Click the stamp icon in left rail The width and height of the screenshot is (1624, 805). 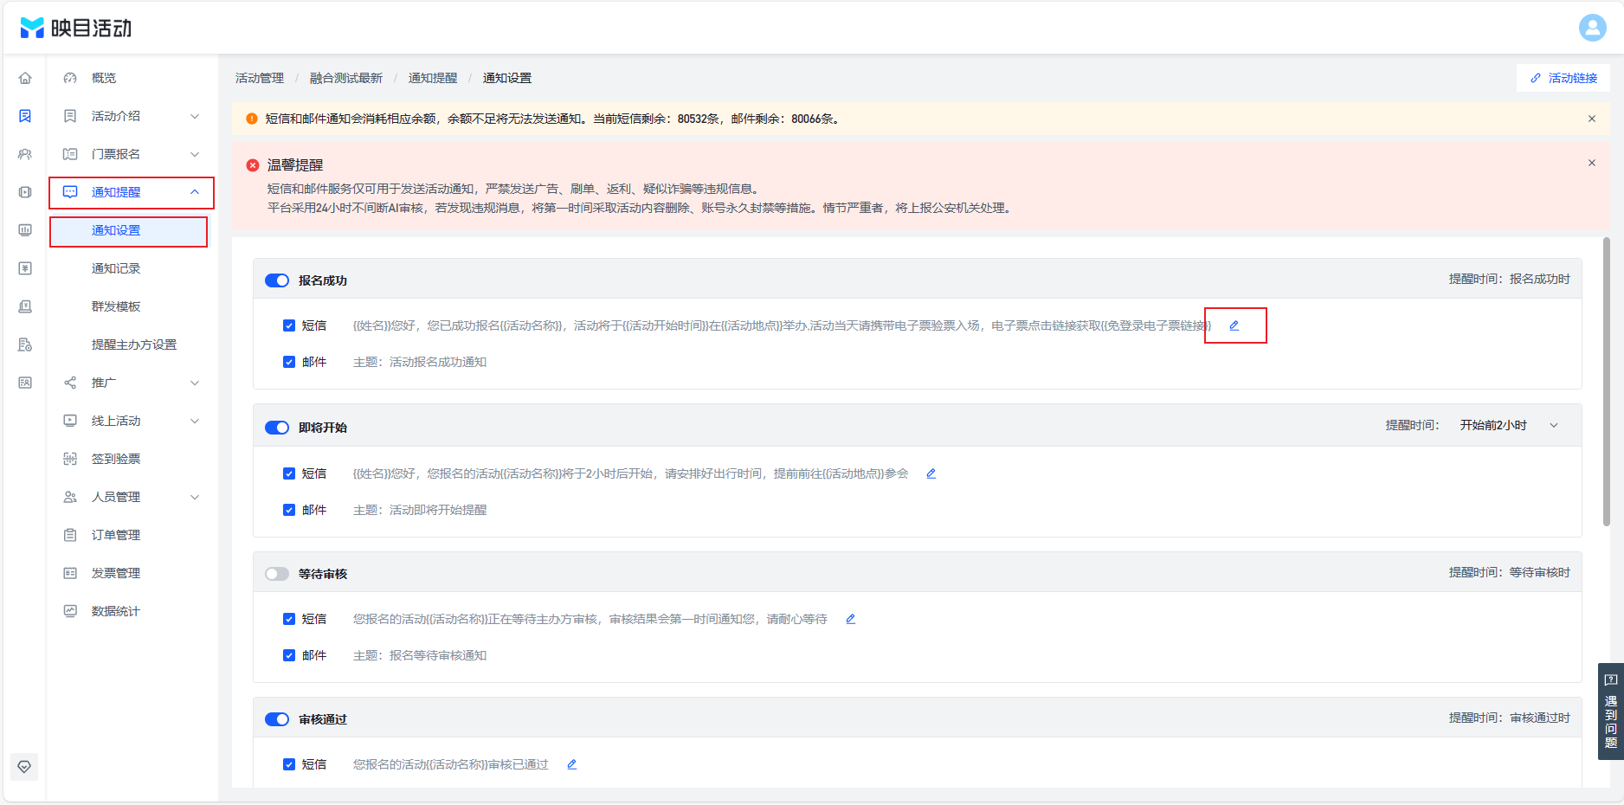[25, 306]
